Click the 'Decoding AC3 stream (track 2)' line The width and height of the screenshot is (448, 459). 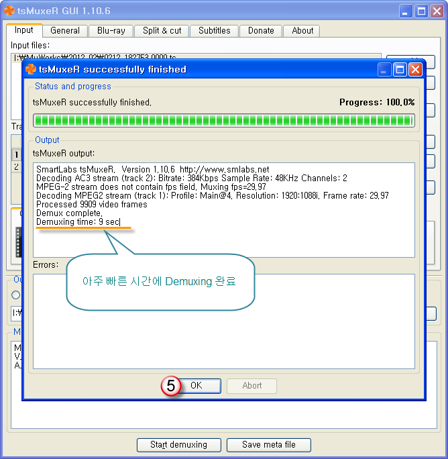(x=192, y=178)
